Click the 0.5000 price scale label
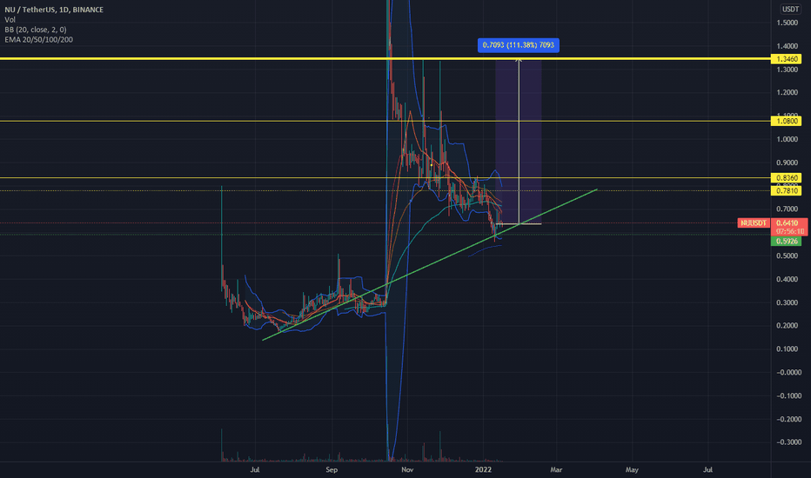The height and width of the screenshot is (478, 811). click(787, 256)
